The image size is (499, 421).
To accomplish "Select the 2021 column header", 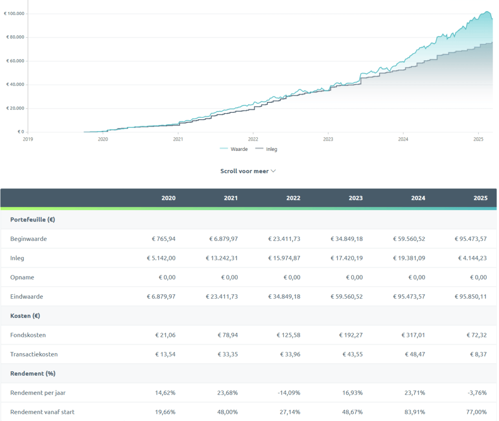I will [x=231, y=198].
